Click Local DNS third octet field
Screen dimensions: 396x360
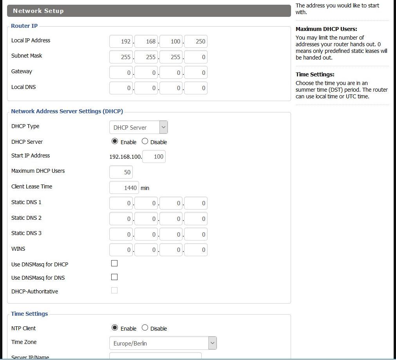171,88
